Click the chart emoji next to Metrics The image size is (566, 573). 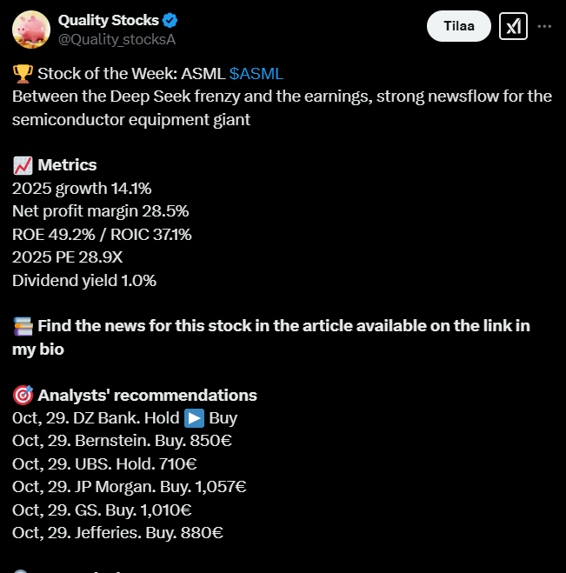tap(23, 165)
